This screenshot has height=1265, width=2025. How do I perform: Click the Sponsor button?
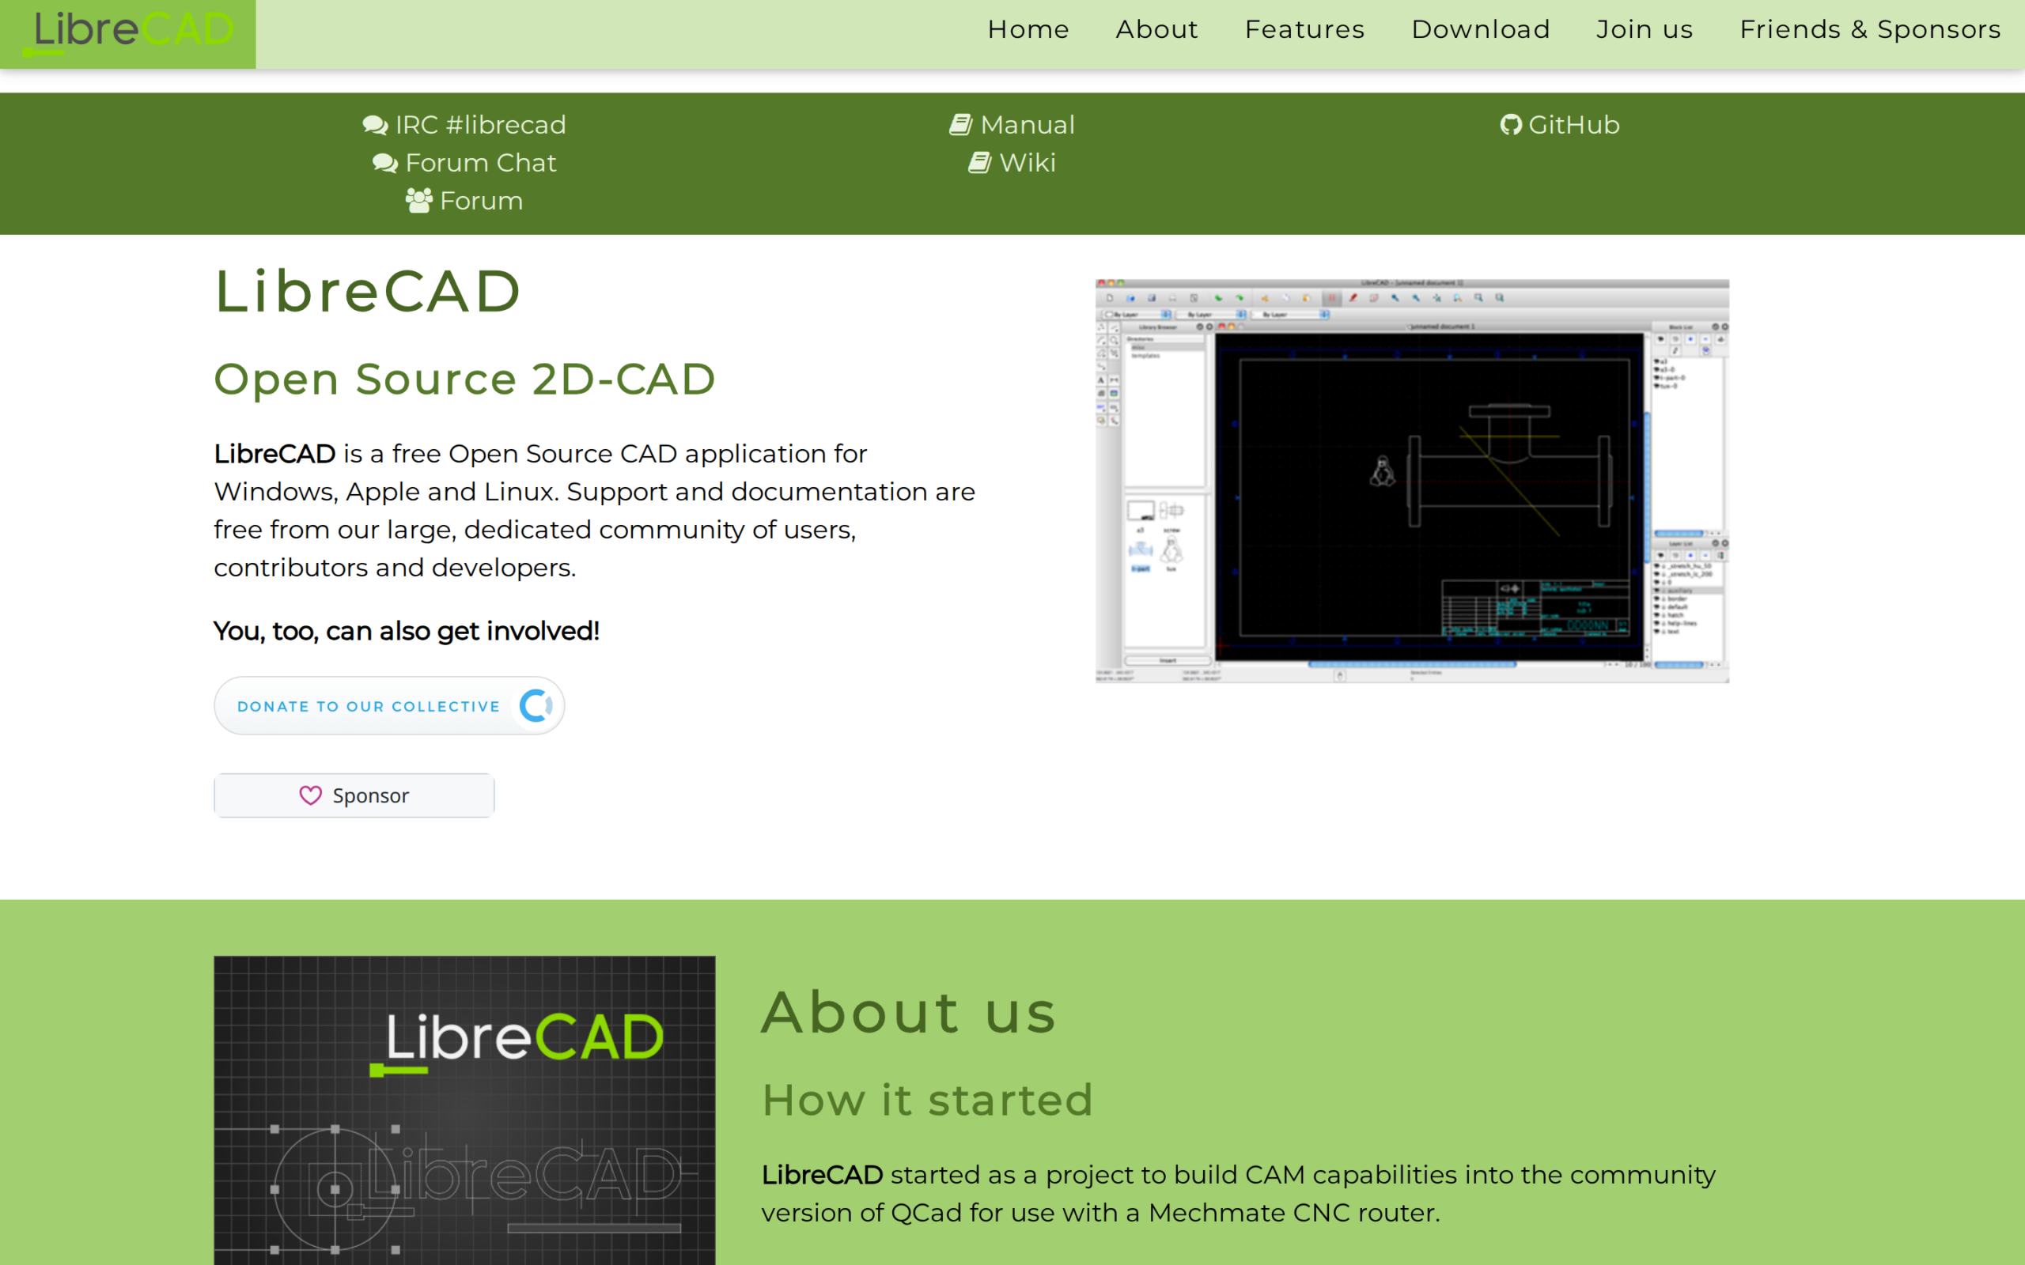pyautogui.click(x=354, y=795)
